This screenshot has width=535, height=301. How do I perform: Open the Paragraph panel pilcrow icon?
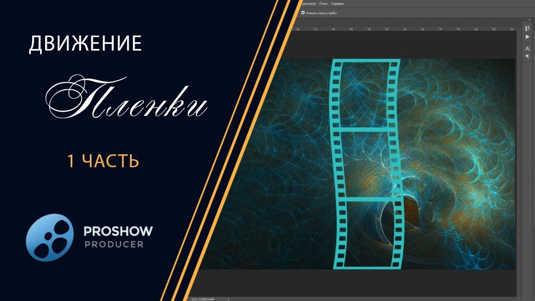527,56
